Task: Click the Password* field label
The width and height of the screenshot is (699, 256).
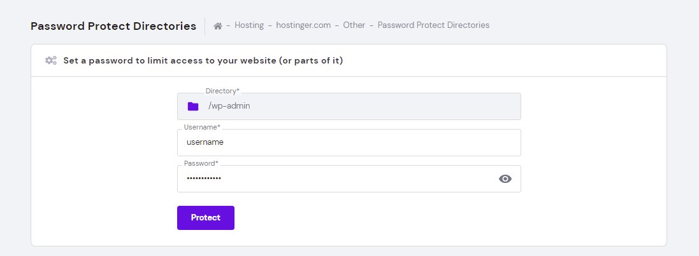Action: click(x=201, y=163)
